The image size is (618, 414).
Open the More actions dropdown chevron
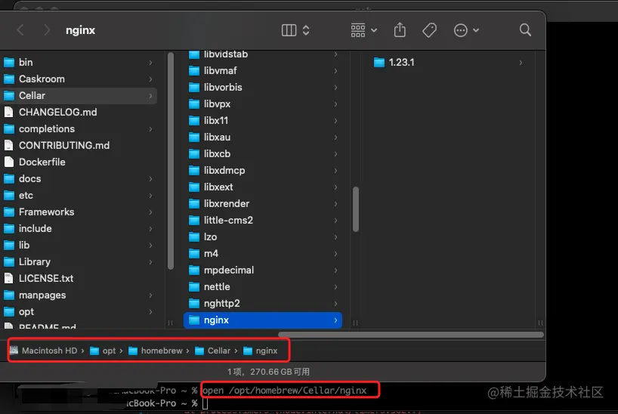tap(476, 30)
